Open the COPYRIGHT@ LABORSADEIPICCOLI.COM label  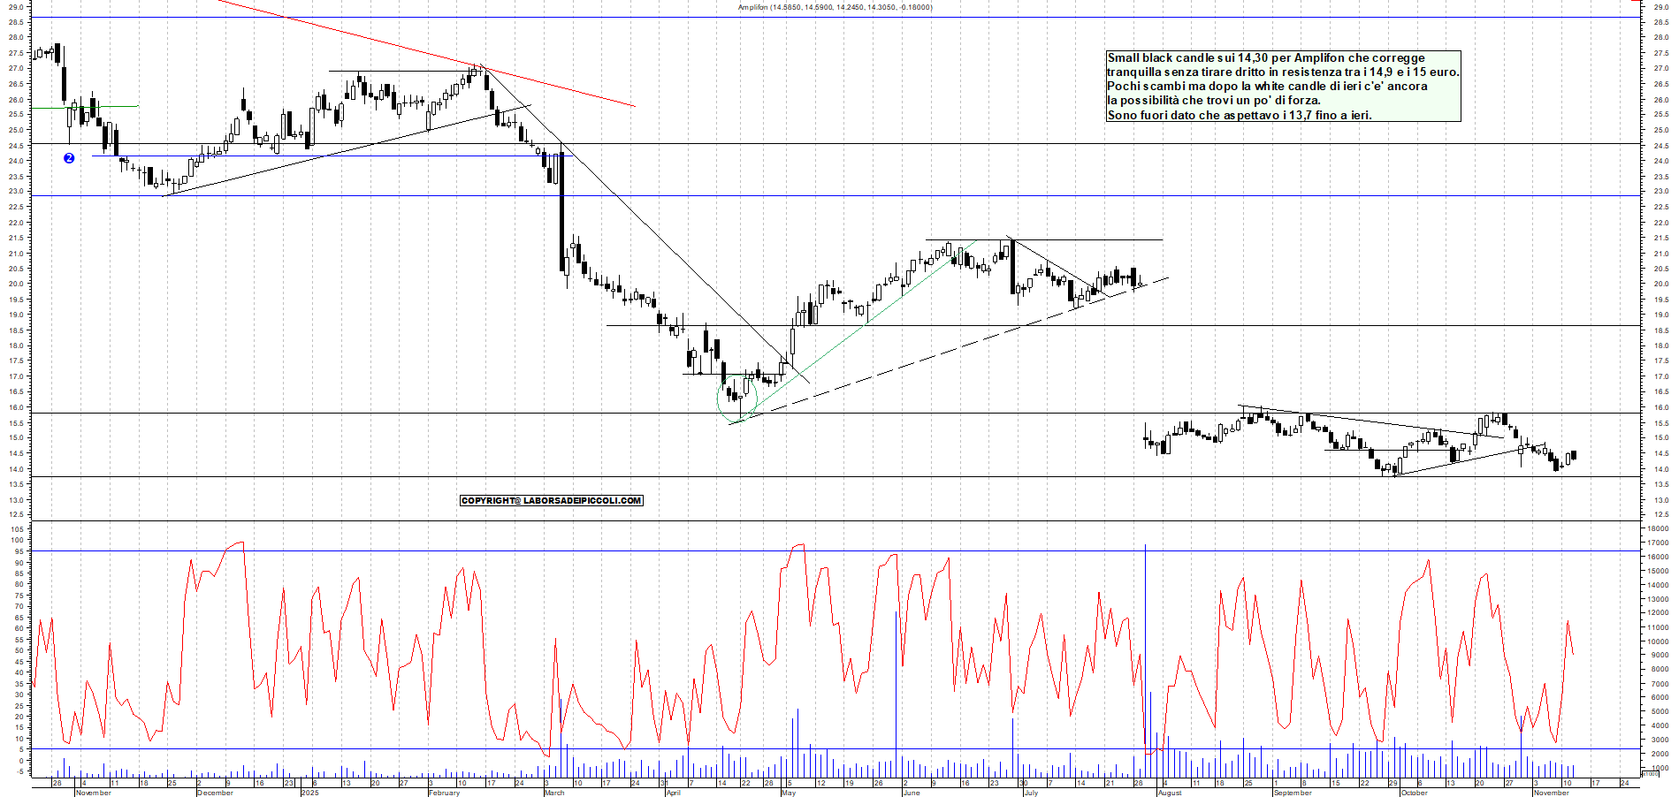(551, 500)
